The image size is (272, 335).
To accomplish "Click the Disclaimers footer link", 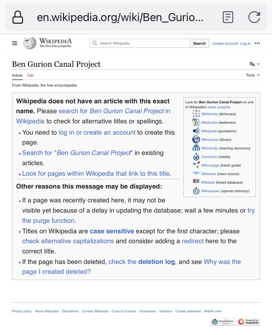I will click(x=70, y=311).
